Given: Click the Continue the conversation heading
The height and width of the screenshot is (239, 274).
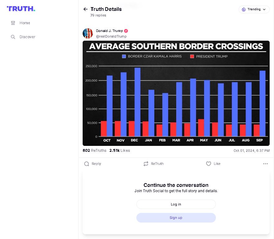Looking at the screenshot, I should click(176, 185).
